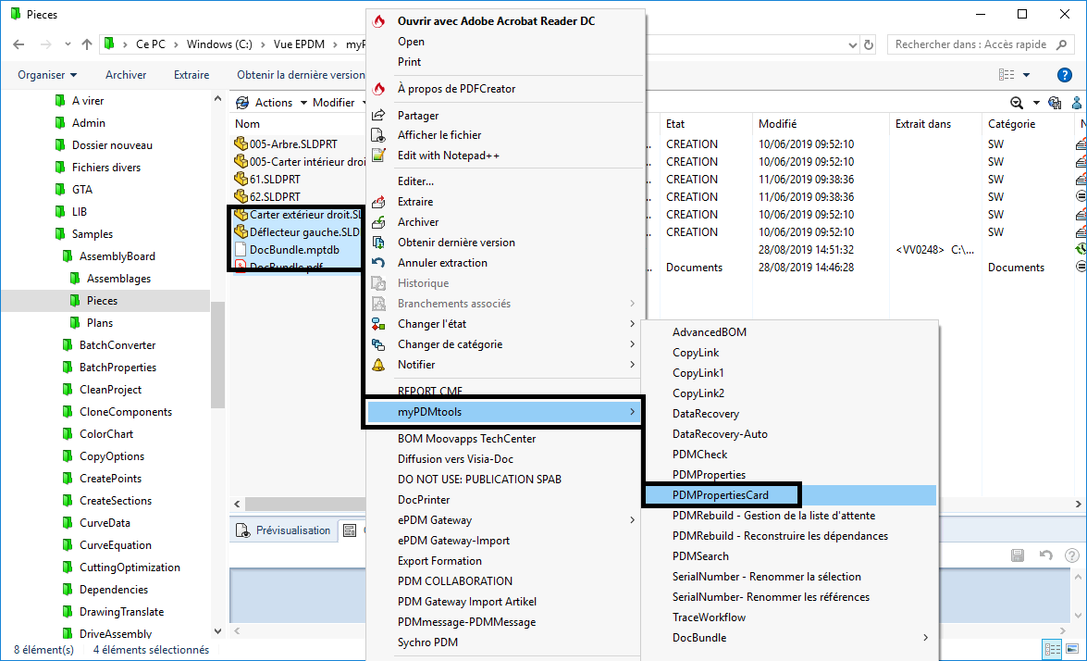Click the search magnifier icon in file toolbar

point(1017,103)
